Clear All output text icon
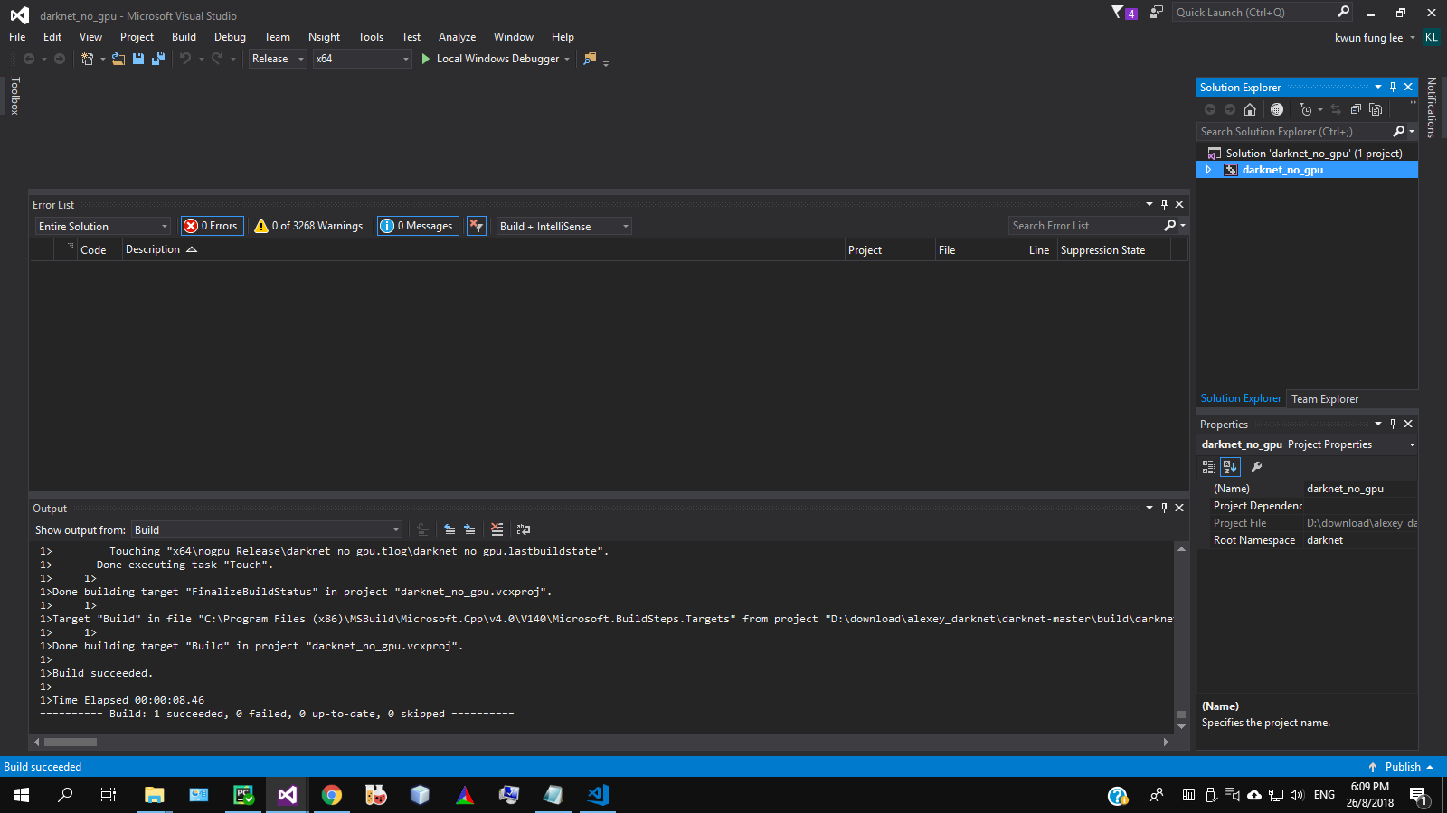The image size is (1447, 813). [497, 529]
